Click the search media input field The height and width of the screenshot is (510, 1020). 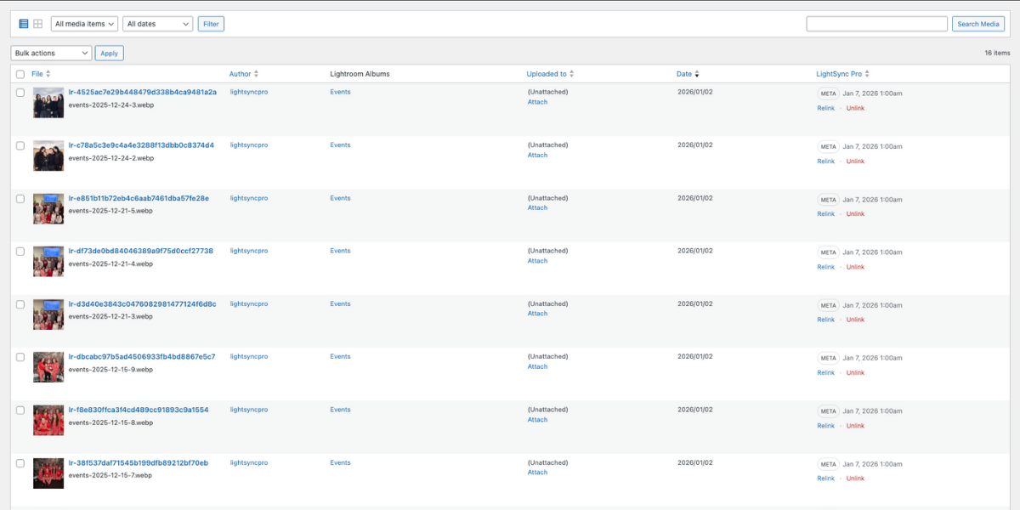[x=876, y=24]
